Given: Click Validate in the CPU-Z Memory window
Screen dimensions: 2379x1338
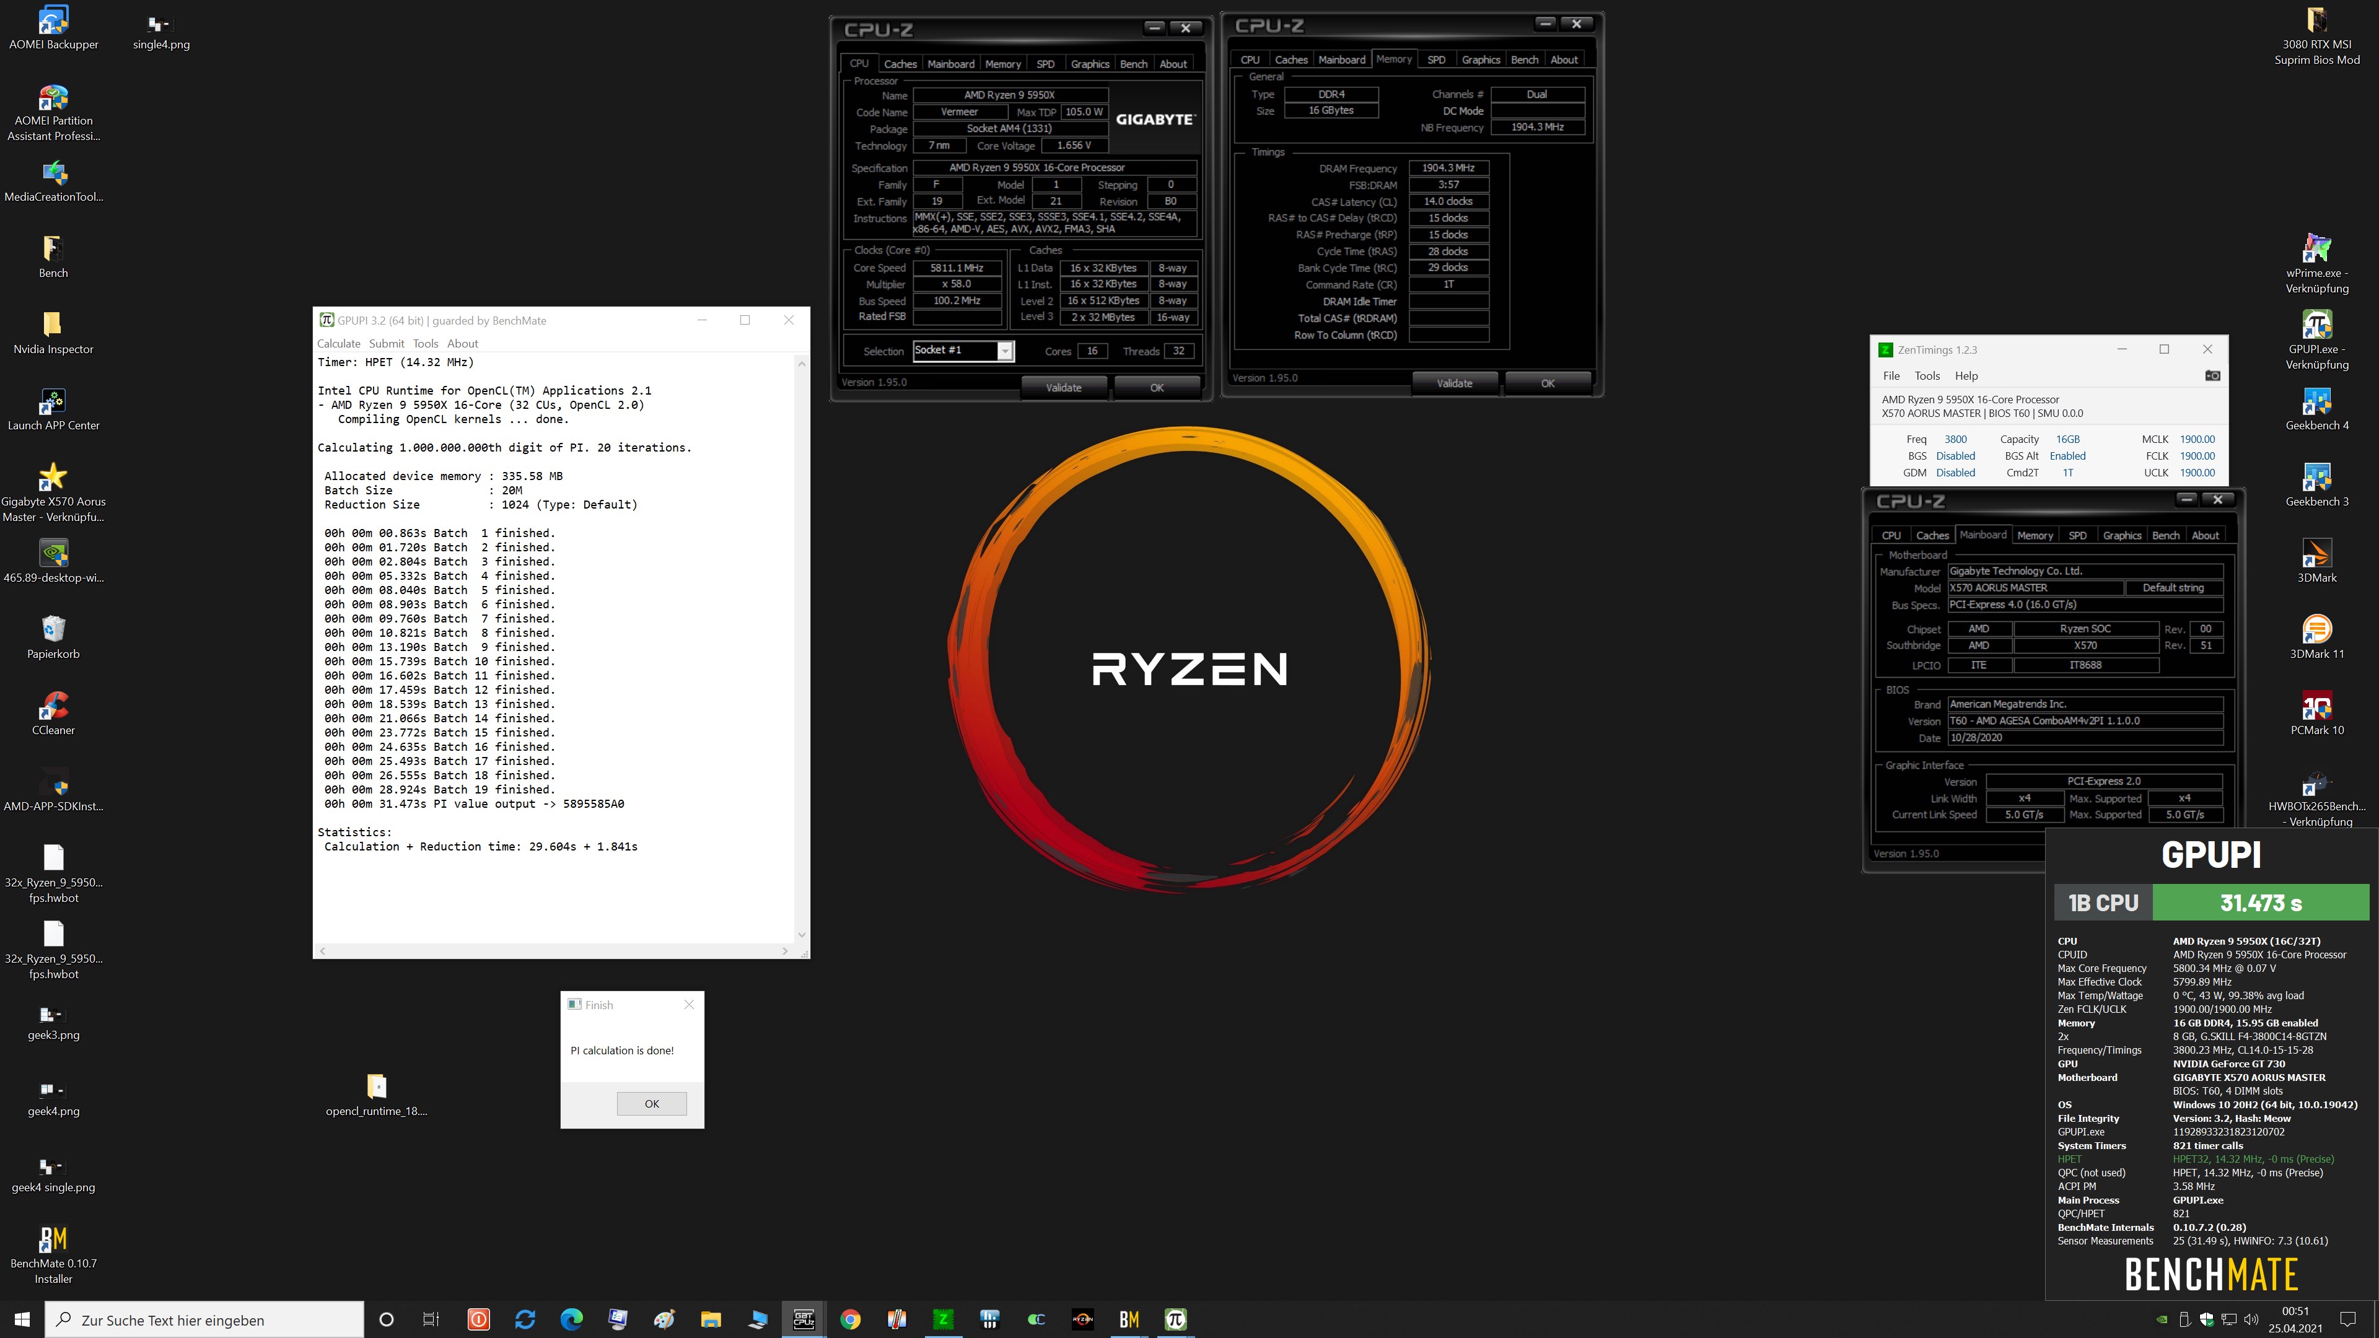Looking at the screenshot, I should (1455, 383).
